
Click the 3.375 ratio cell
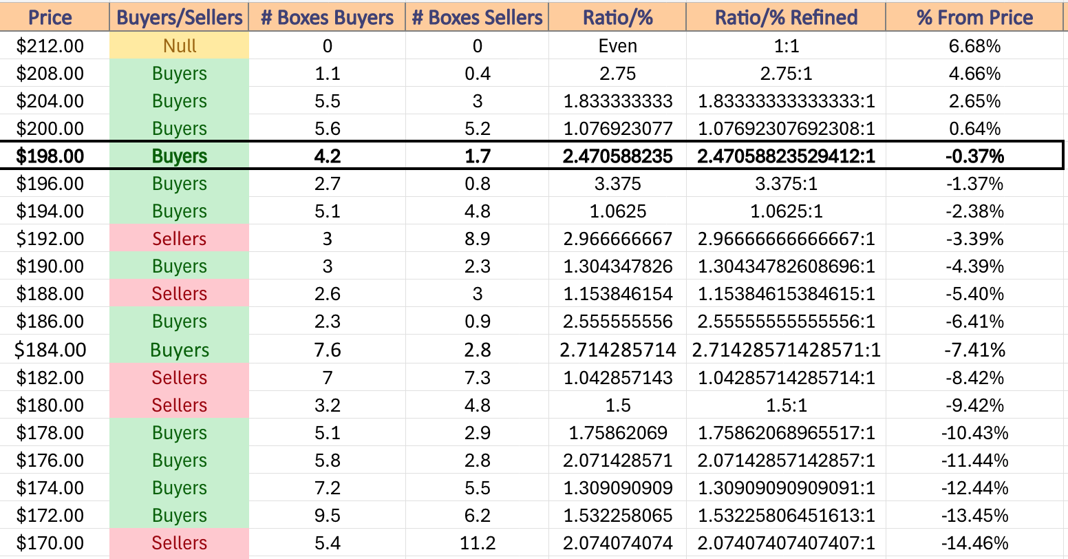click(x=617, y=184)
